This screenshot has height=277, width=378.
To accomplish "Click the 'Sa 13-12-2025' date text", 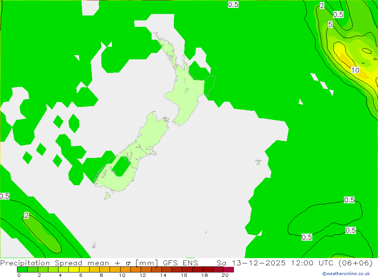I will coord(251,263).
